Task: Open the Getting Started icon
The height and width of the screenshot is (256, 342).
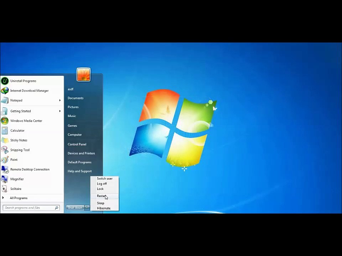Action: click(x=5, y=111)
